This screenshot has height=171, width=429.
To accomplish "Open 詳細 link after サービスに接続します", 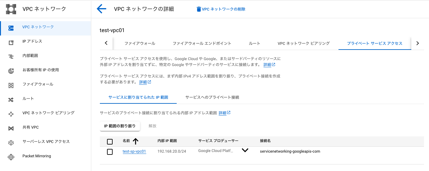I will [x=267, y=65].
